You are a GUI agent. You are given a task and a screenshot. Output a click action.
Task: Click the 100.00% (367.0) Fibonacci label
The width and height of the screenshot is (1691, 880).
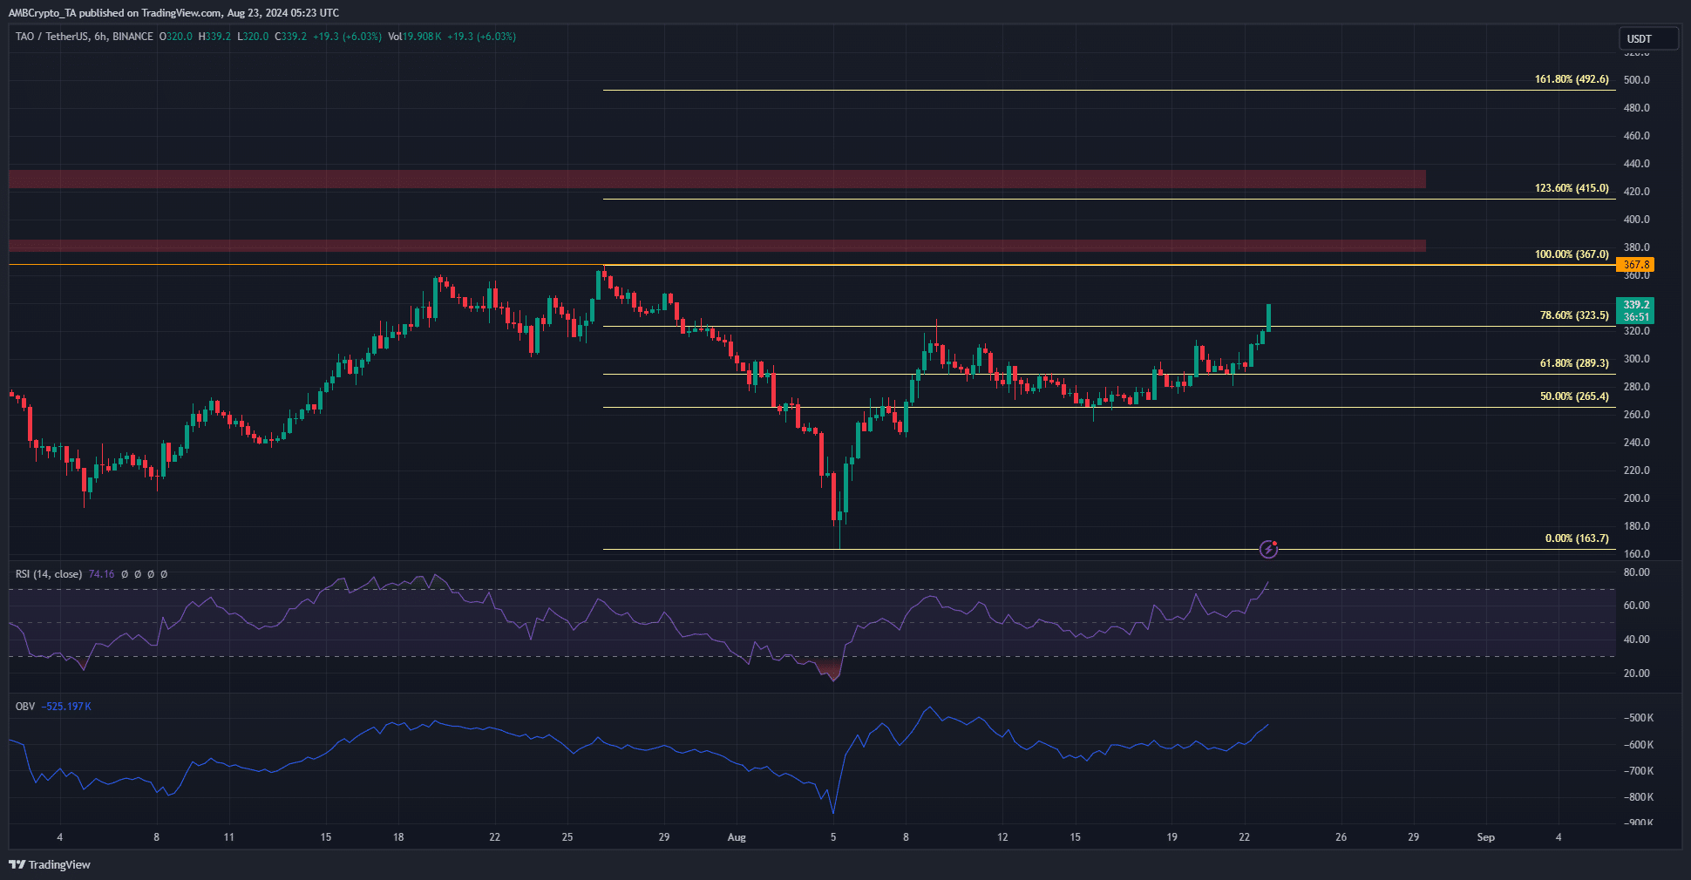pos(1572,254)
